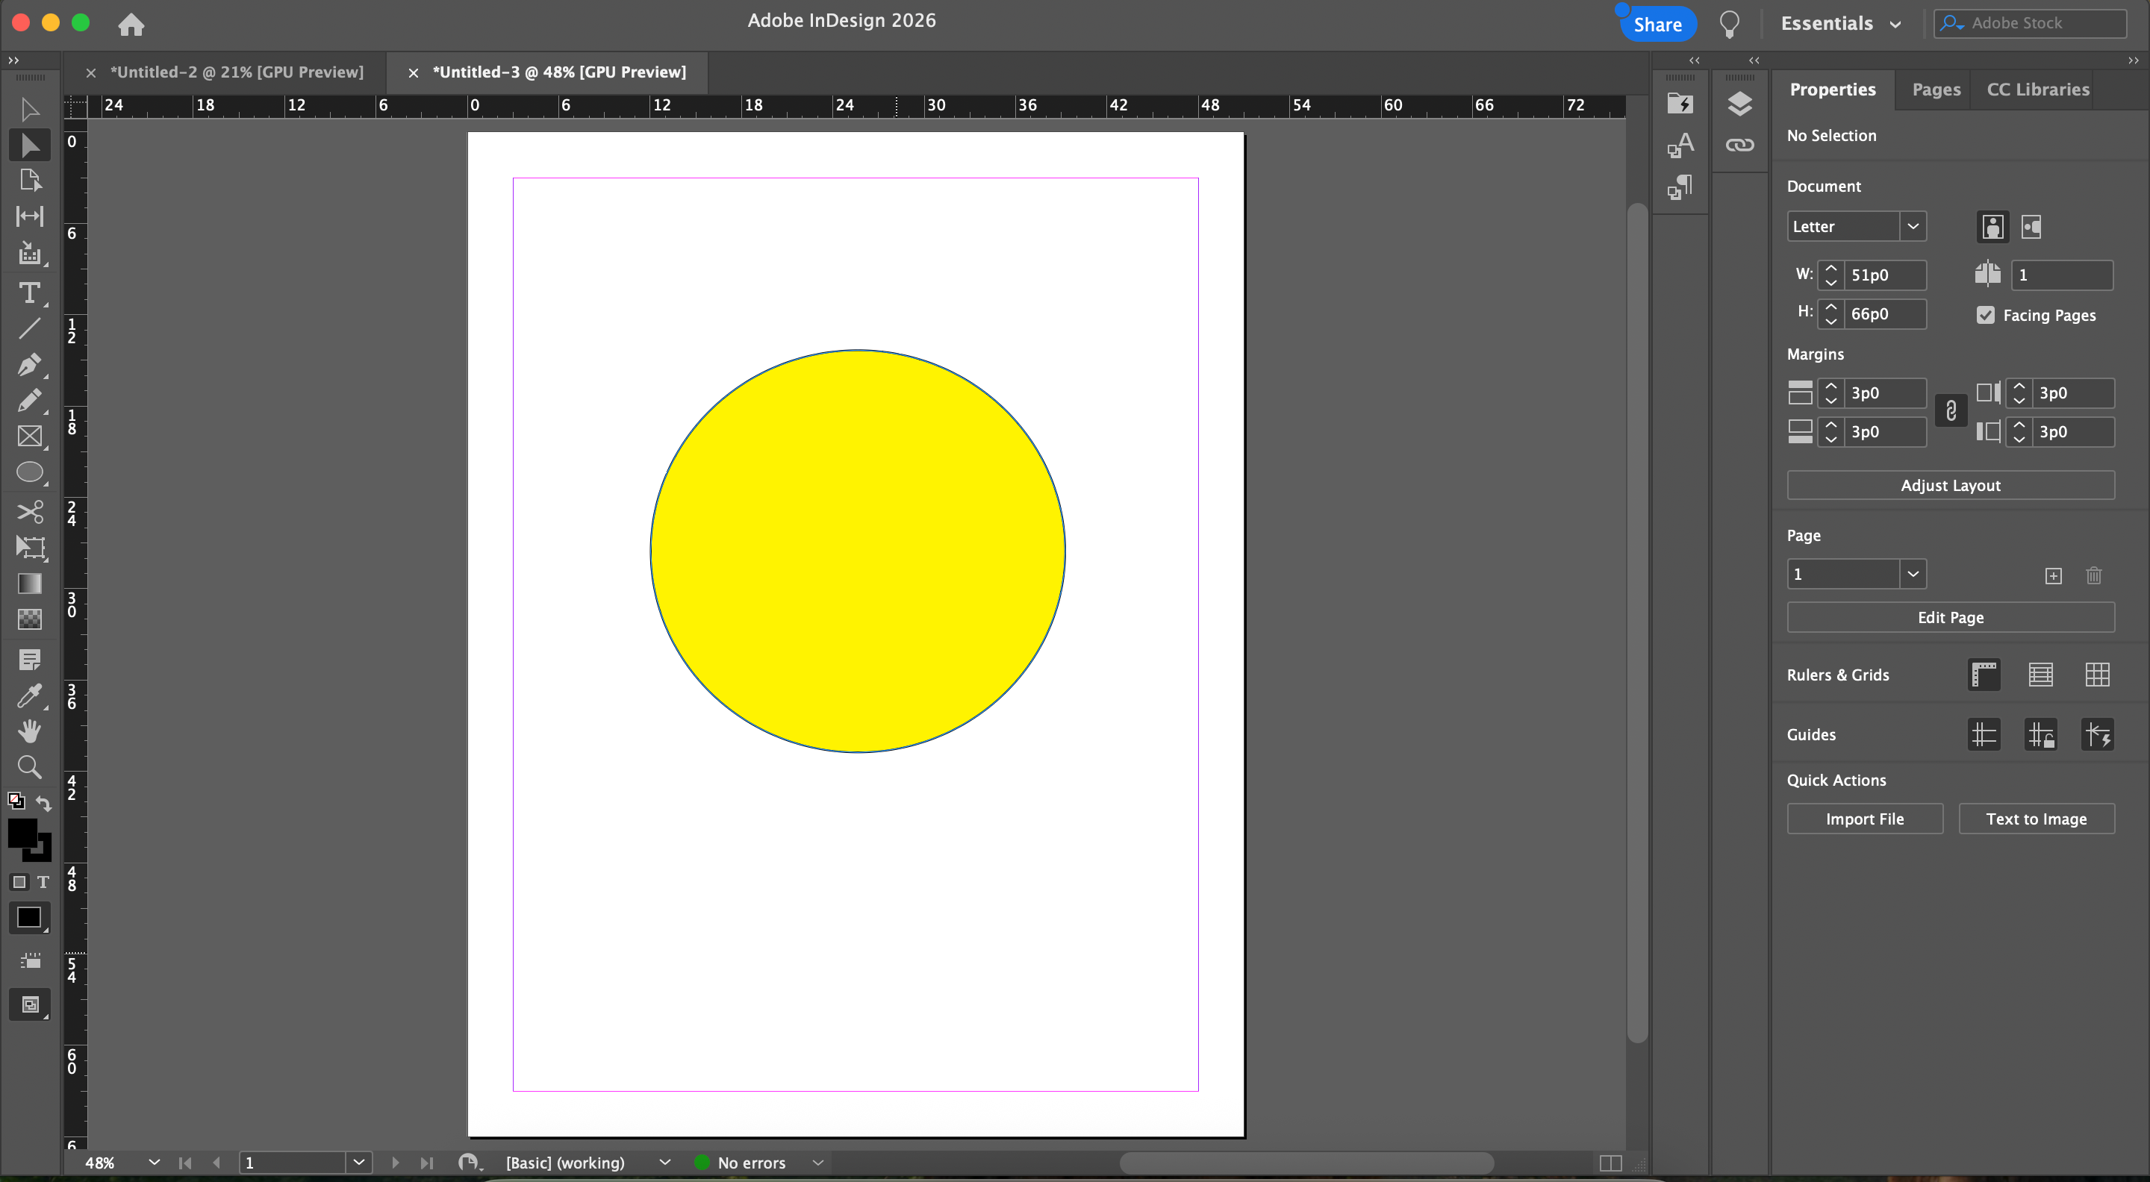The width and height of the screenshot is (2150, 1182).
Task: Select the Zoom tool
Action: [x=29, y=766]
